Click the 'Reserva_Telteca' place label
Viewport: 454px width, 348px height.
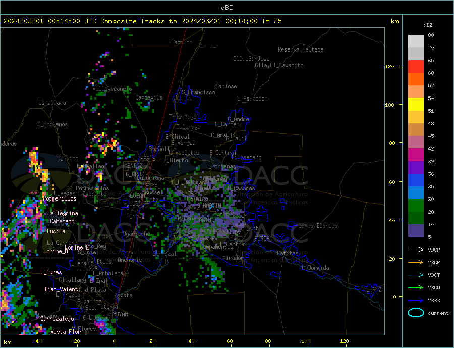(301, 49)
